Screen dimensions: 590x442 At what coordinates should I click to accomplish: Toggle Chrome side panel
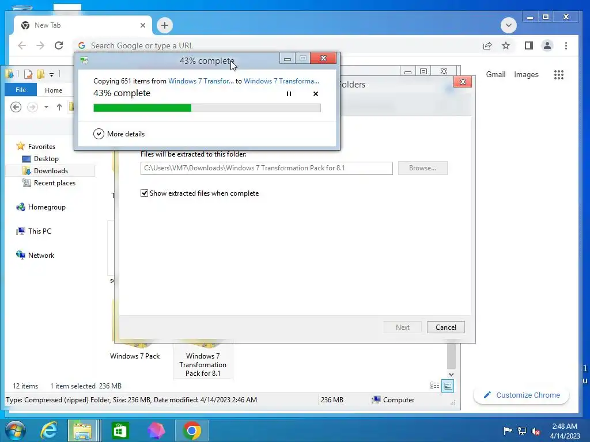pos(529,45)
